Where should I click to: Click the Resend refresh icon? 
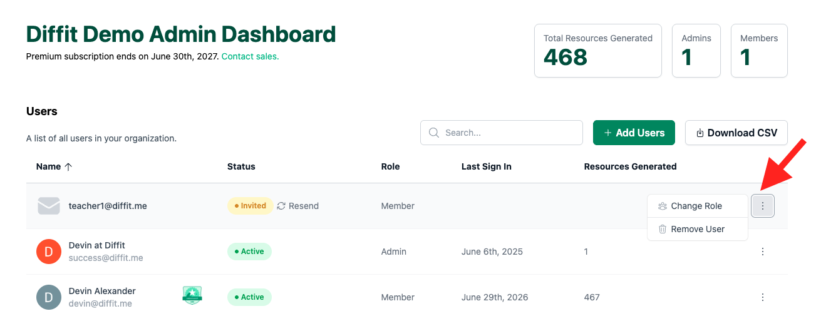point(281,206)
